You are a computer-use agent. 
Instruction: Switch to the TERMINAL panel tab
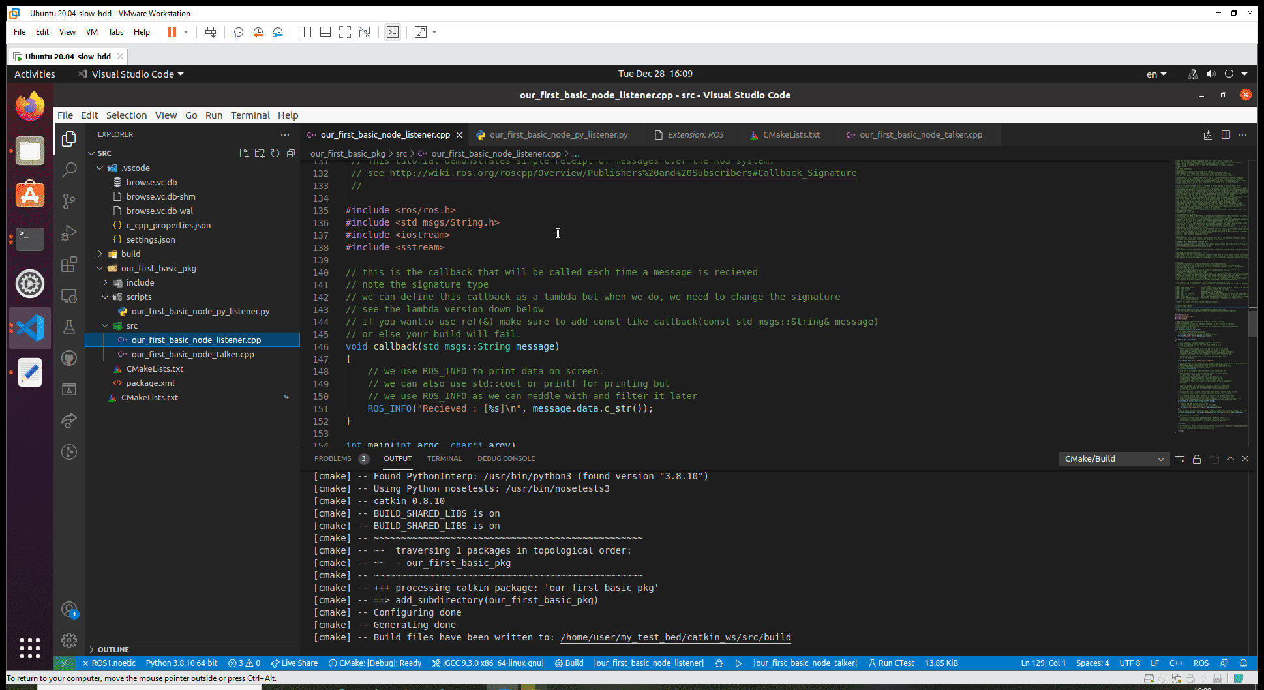(444, 458)
